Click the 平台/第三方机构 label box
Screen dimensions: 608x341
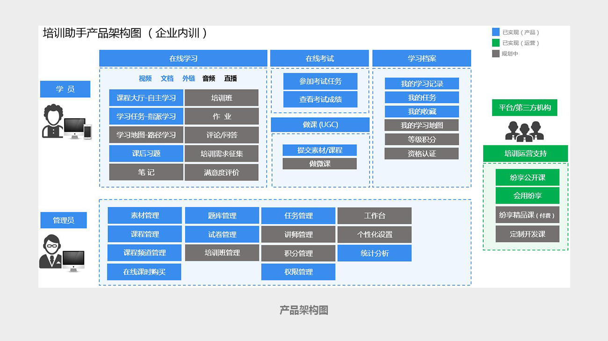click(525, 107)
